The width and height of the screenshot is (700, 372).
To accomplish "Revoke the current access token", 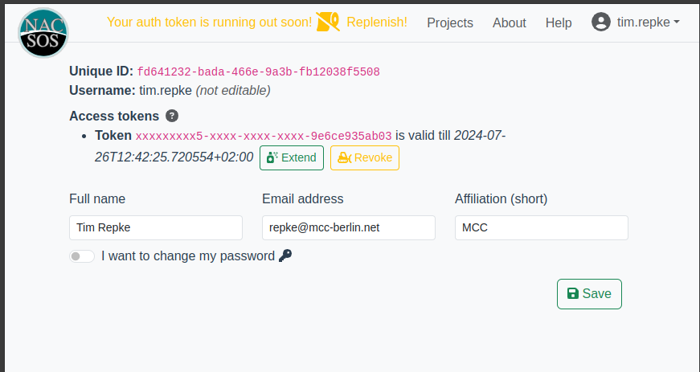I will (x=365, y=158).
